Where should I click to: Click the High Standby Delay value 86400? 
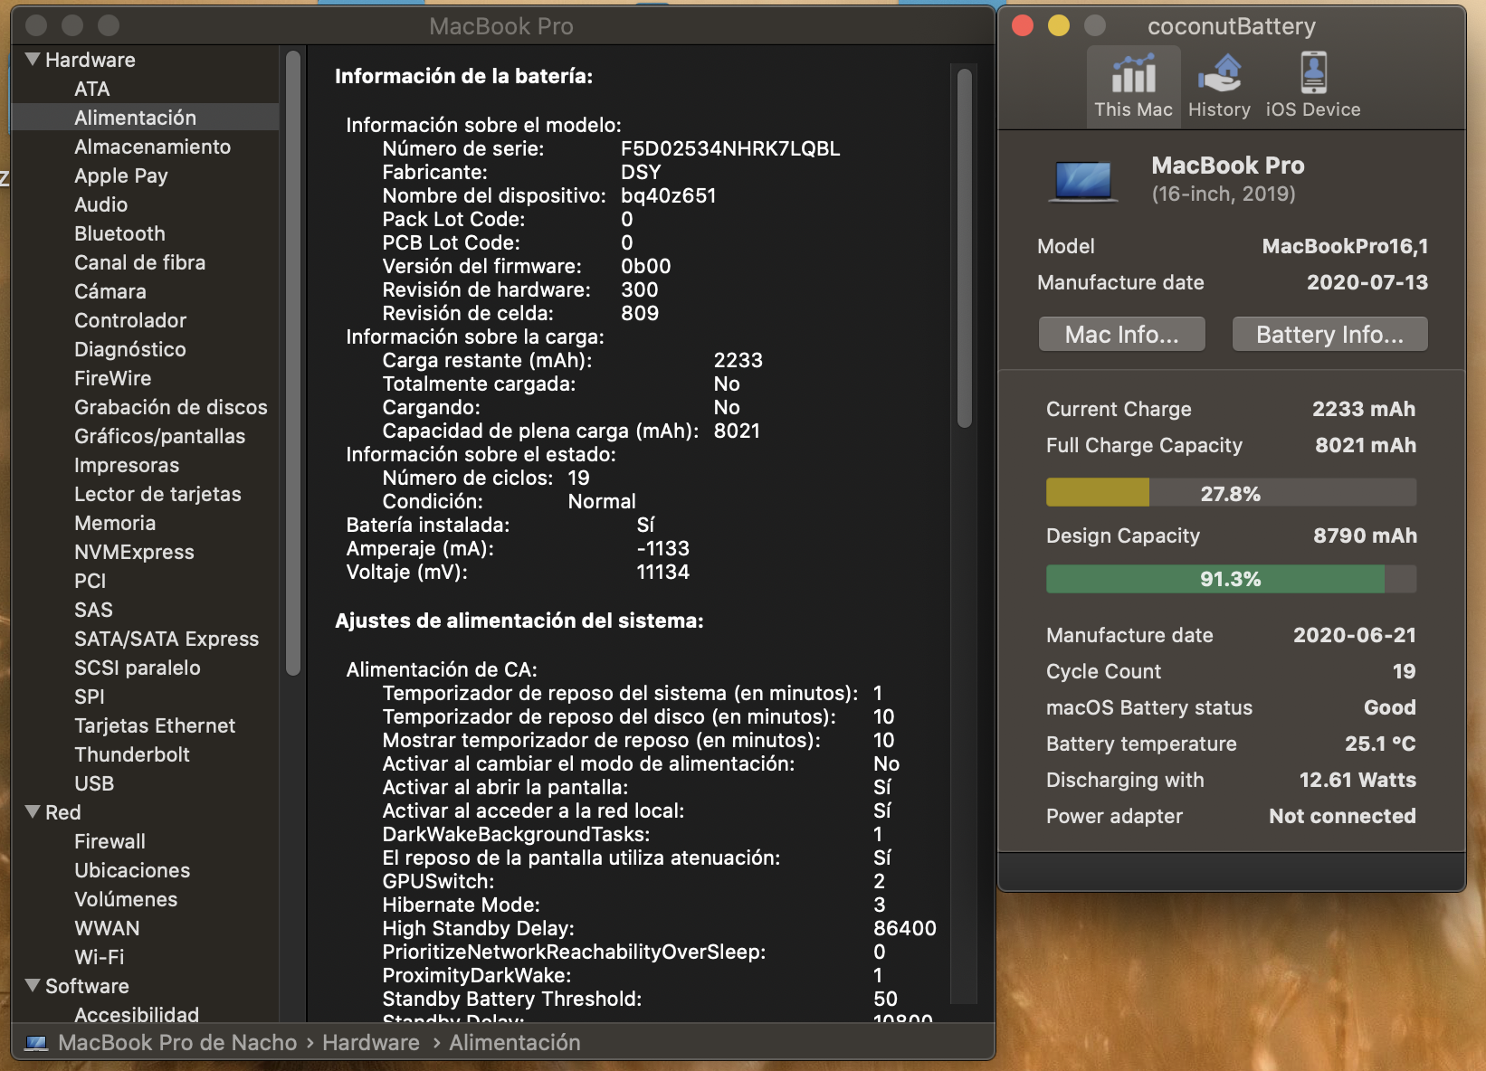point(904,928)
